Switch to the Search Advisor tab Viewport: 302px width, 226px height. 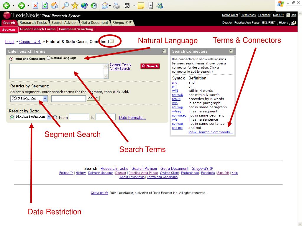tap(64, 23)
